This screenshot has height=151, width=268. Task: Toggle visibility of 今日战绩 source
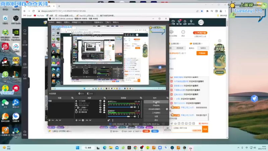pos(100,101)
